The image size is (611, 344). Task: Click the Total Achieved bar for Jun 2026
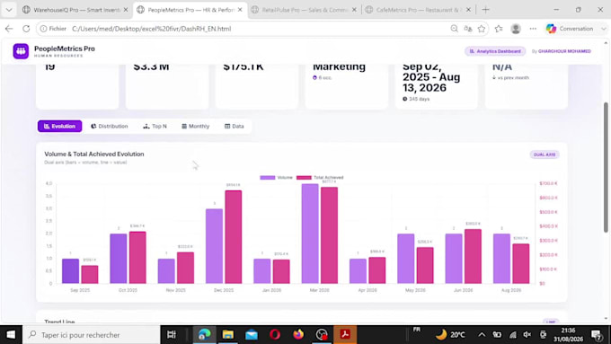tap(473, 256)
